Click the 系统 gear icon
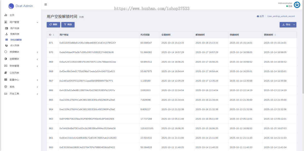The height and width of the screenshot is (151, 304). (6, 86)
